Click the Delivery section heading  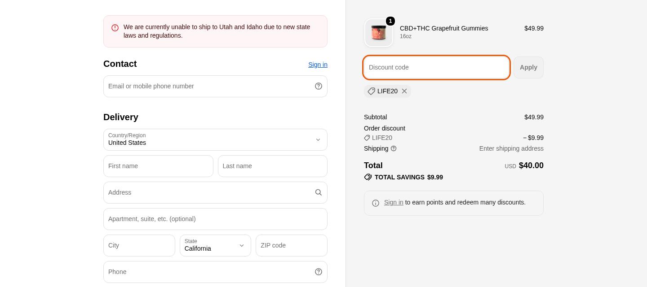(x=121, y=117)
